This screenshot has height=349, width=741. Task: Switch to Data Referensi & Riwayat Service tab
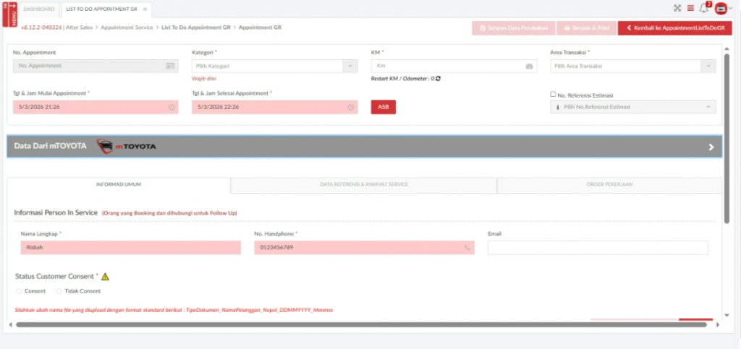[364, 184]
